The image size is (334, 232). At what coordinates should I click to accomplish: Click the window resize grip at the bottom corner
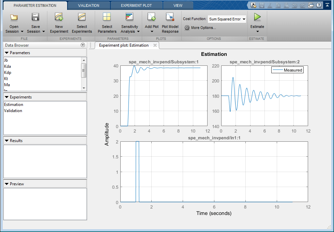point(329,227)
